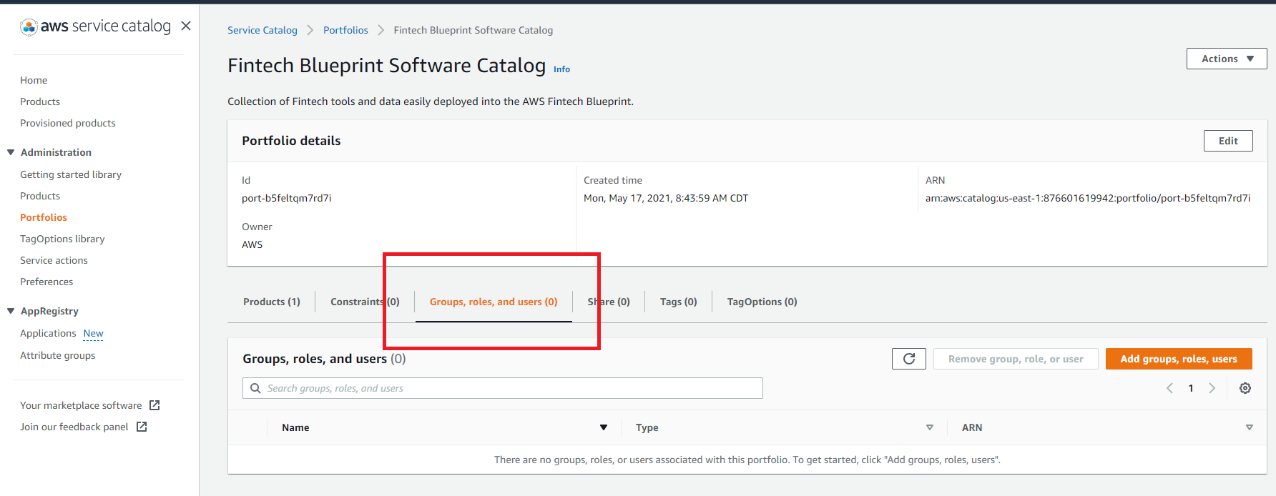
Task: Open table preferences gear icon
Action: coord(1245,388)
